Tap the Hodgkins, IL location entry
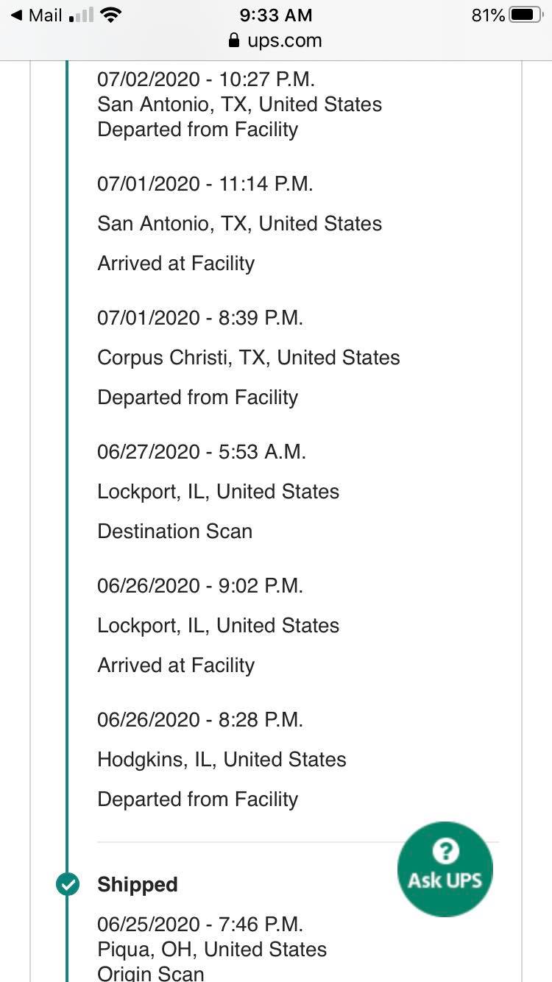Screen dimensions: 552x982 tap(222, 760)
